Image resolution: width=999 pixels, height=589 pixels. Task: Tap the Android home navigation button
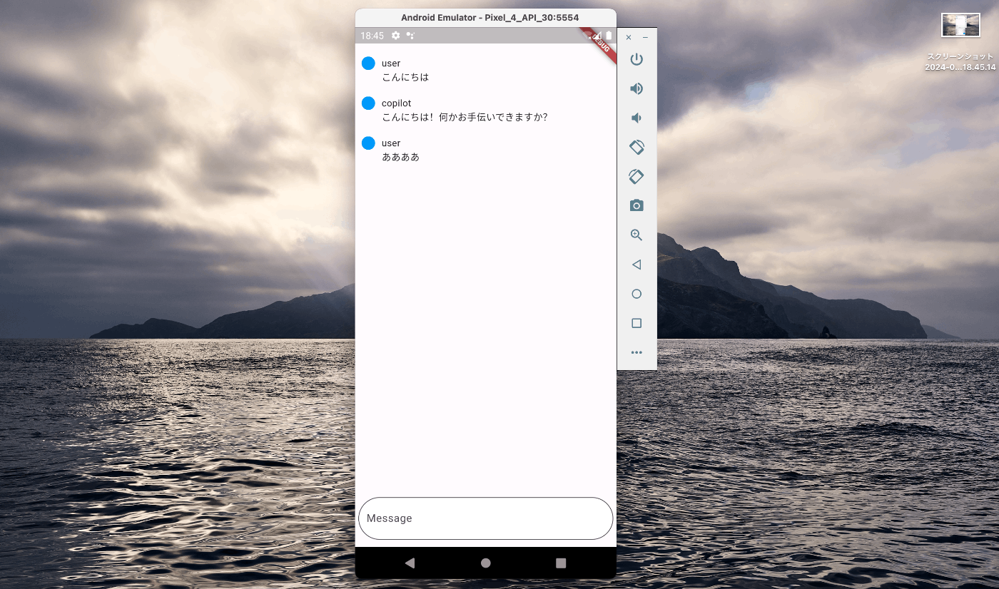point(486,563)
